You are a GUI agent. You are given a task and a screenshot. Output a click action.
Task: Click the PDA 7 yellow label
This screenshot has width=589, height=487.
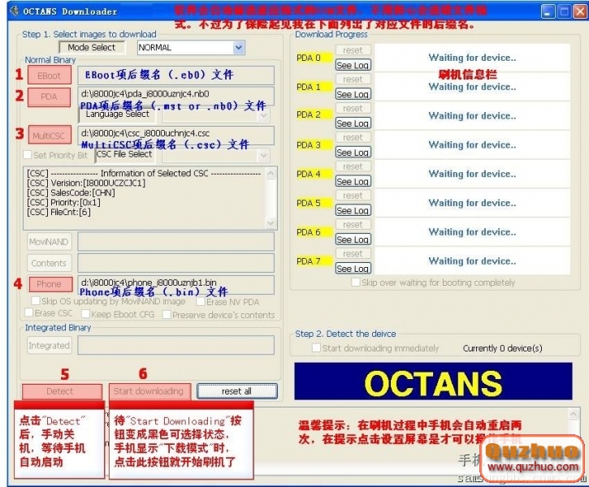pyautogui.click(x=314, y=261)
